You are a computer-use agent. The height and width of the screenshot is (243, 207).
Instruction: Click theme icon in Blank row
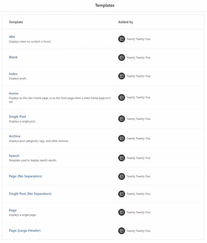tap(122, 58)
